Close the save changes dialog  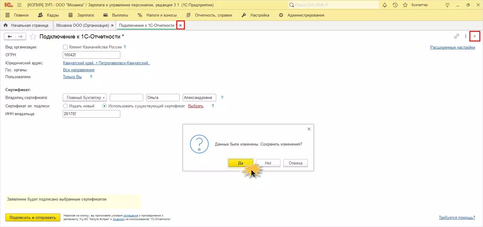pyautogui.click(x=309, y=129)
